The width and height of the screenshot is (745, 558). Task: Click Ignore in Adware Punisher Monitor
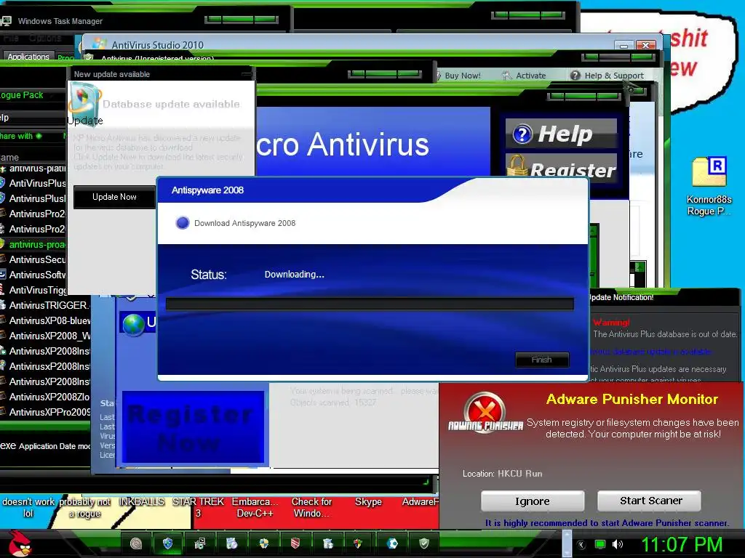(532, 501)
